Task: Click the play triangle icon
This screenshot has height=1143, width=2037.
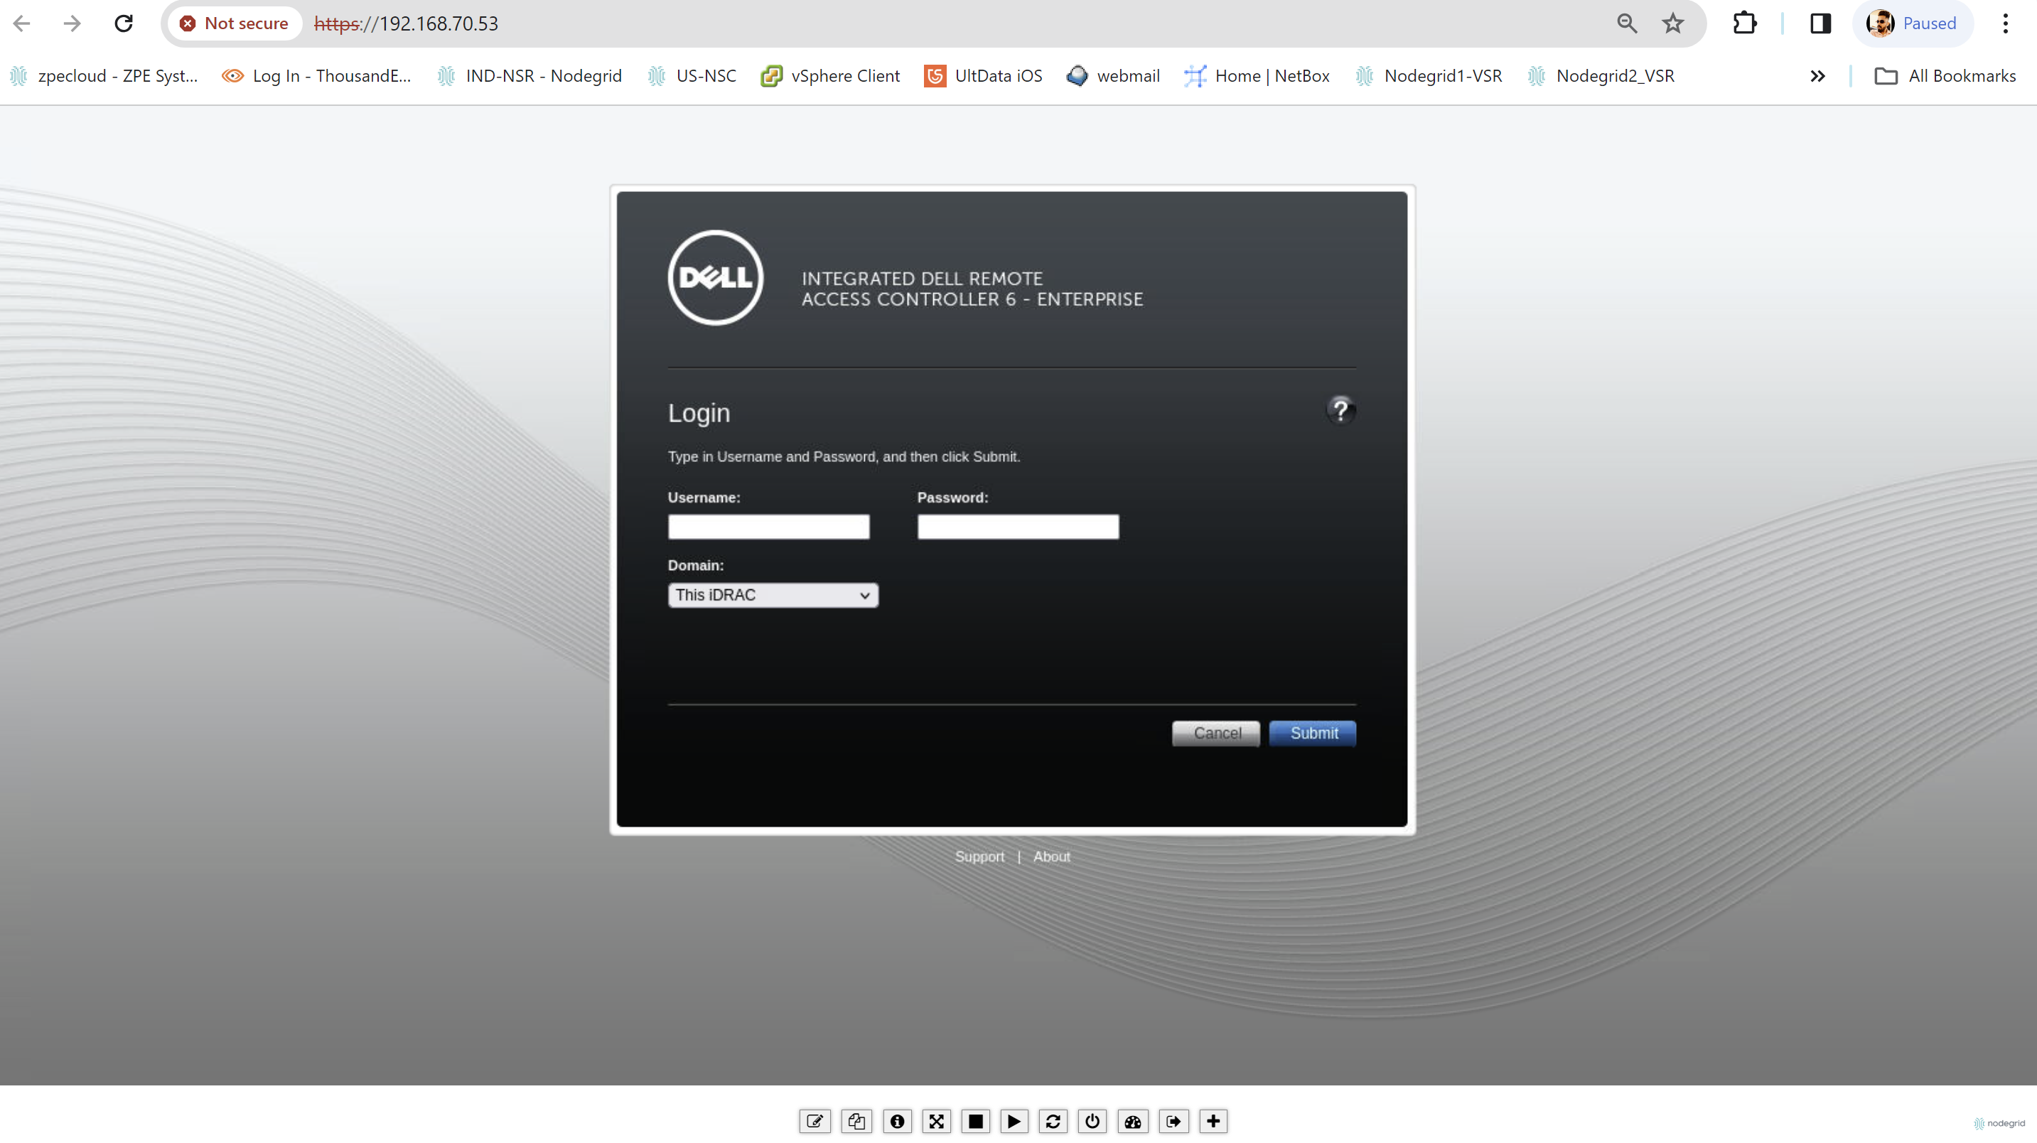Action: (1014, 1121)
